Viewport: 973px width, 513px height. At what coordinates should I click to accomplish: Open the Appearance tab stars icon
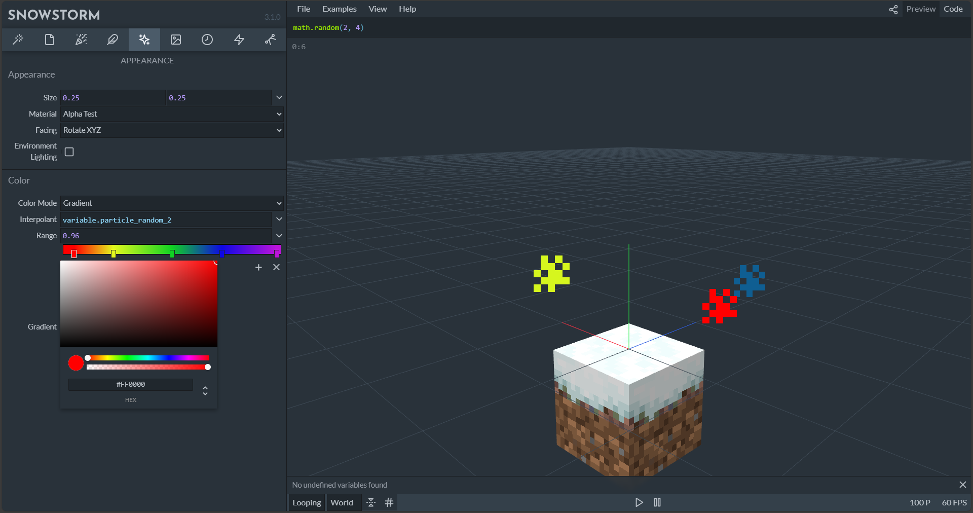coord(144,40)
